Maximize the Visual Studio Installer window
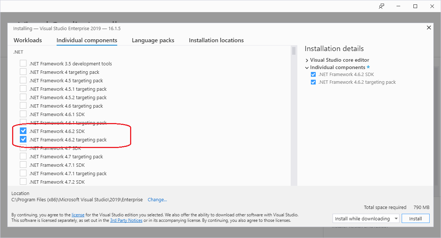 pos(415,6)
